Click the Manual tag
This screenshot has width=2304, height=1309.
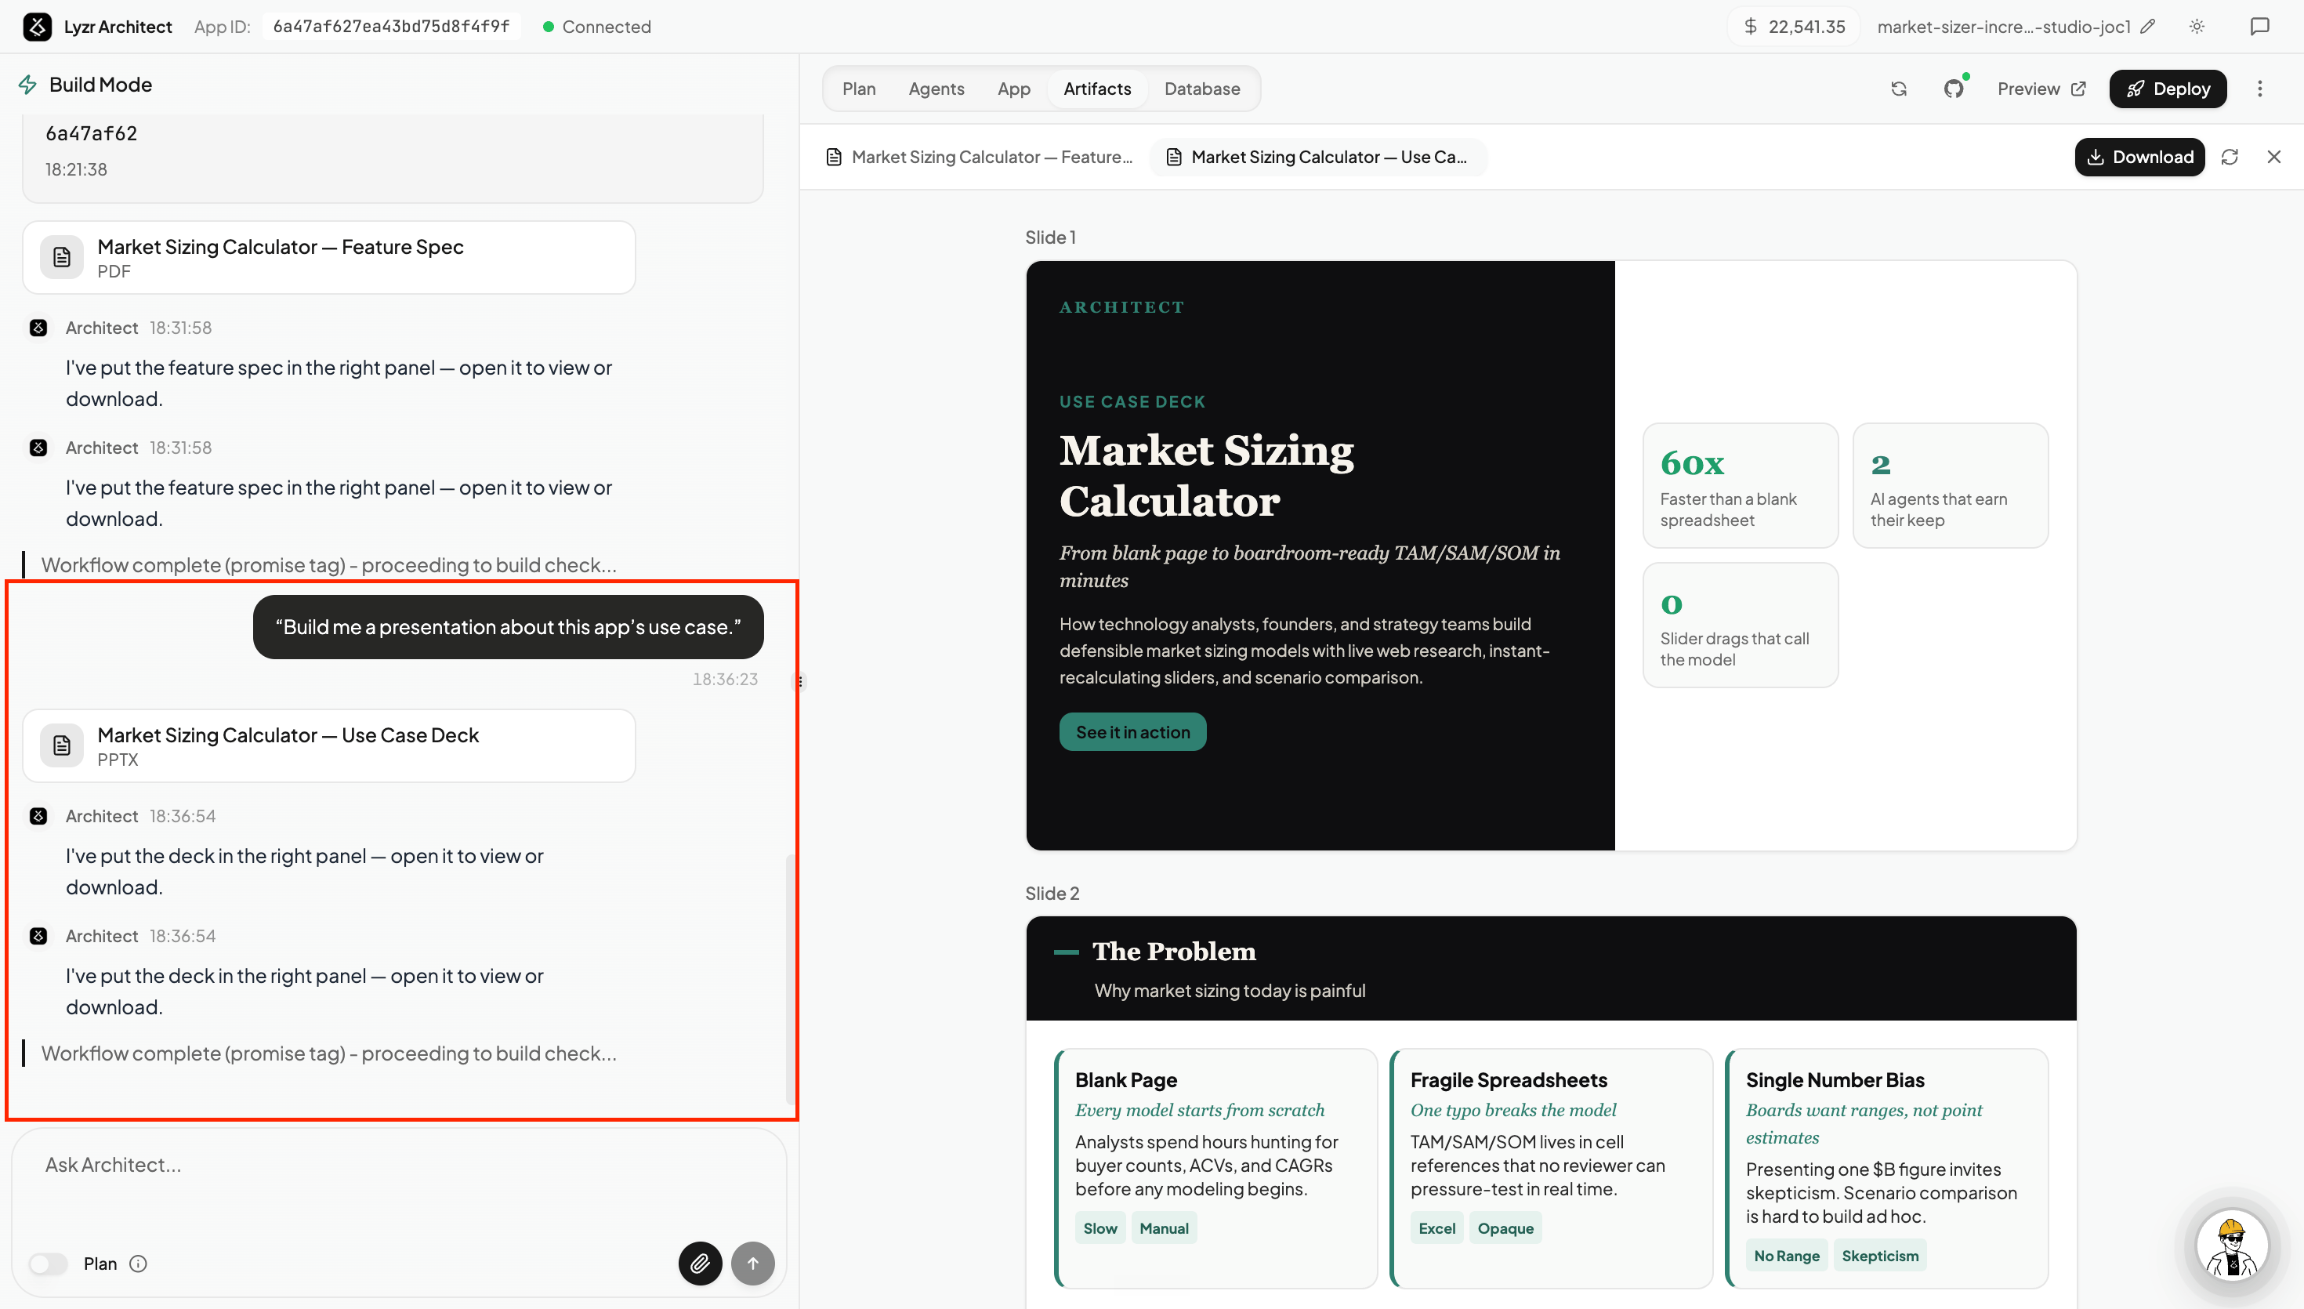(x=1164, y=1228)
